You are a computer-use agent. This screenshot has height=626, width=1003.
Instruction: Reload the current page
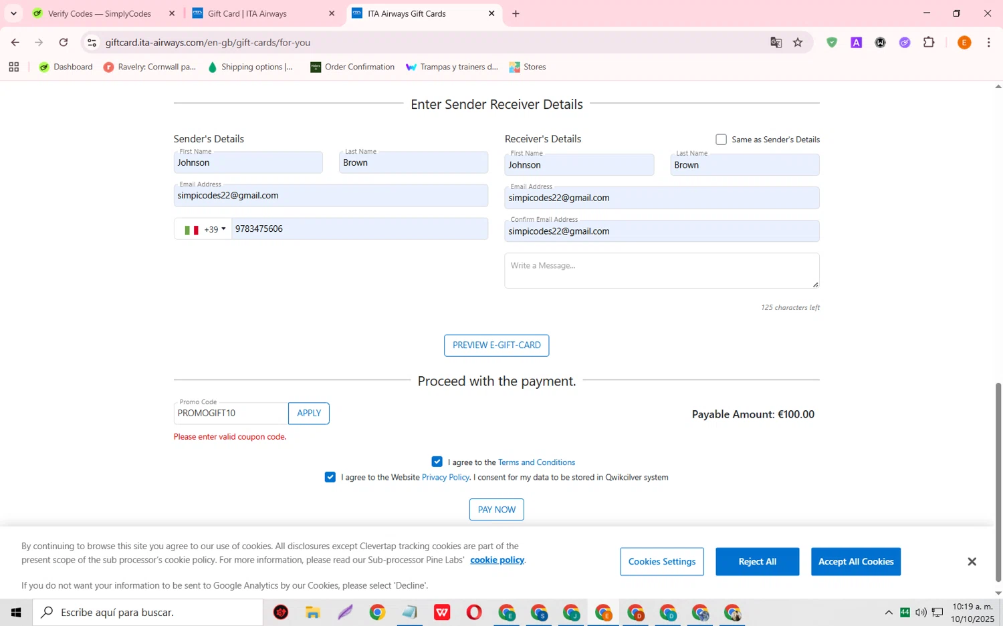[64, 43]
